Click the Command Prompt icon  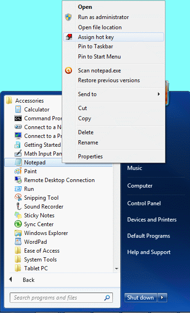tap(18, 118)
